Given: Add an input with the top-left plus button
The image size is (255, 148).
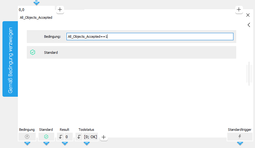Looking at the screenshot, I should coord(60,10).
